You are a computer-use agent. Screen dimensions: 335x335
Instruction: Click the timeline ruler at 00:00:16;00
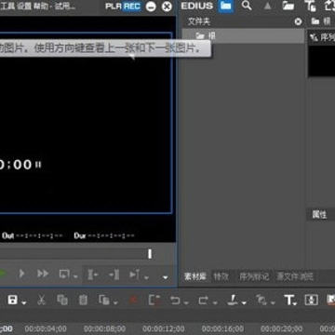coord(222,328)
